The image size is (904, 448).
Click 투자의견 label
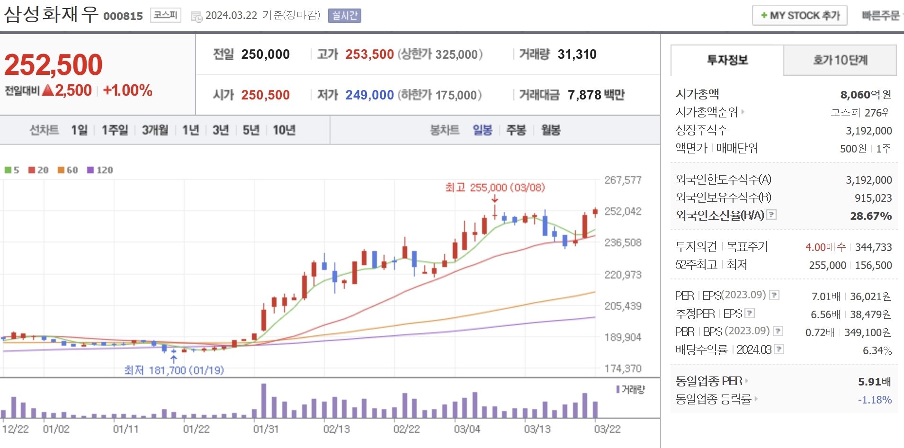[x=696, y=246]
